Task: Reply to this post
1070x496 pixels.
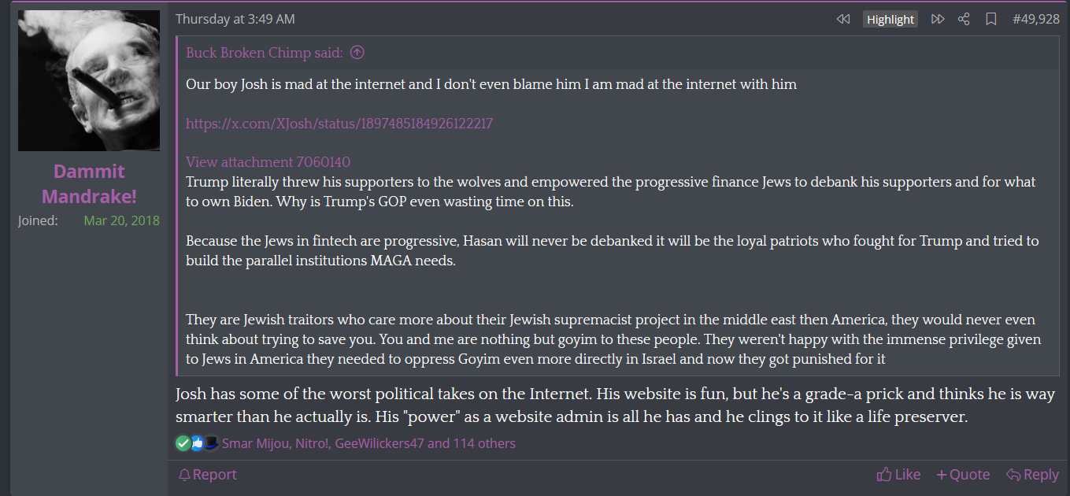Action: click(1032, 474)
